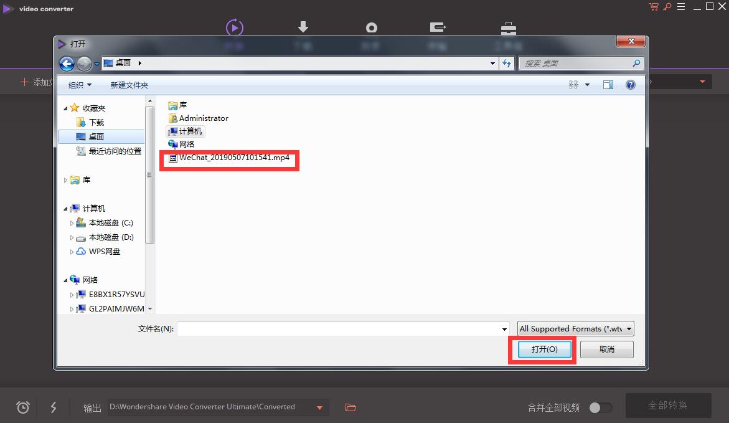Open the file name dropdown arrow
Image resolution: width=729 pixels, height=423 pixels.
point(504,329)
